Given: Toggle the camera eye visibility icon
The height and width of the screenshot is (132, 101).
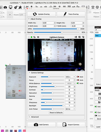Looking at the screenshot, I should tap(38, 37).
